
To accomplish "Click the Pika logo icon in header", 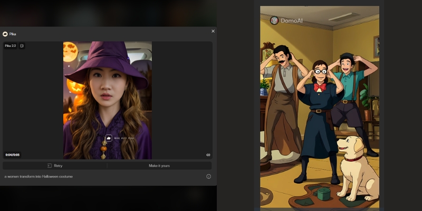I will (5, 34).
